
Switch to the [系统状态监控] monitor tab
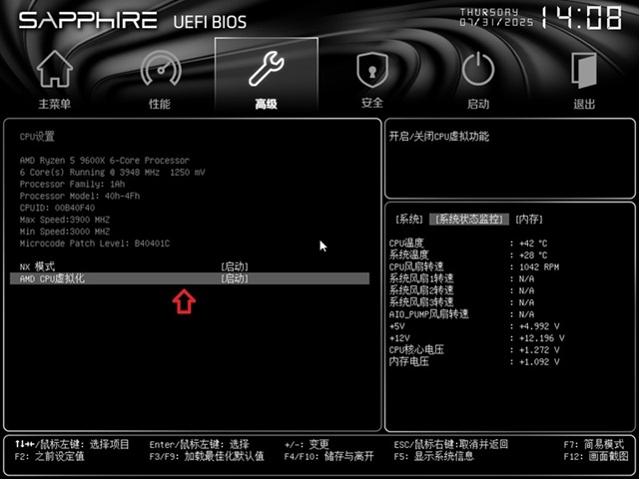[x=469, y=220]
